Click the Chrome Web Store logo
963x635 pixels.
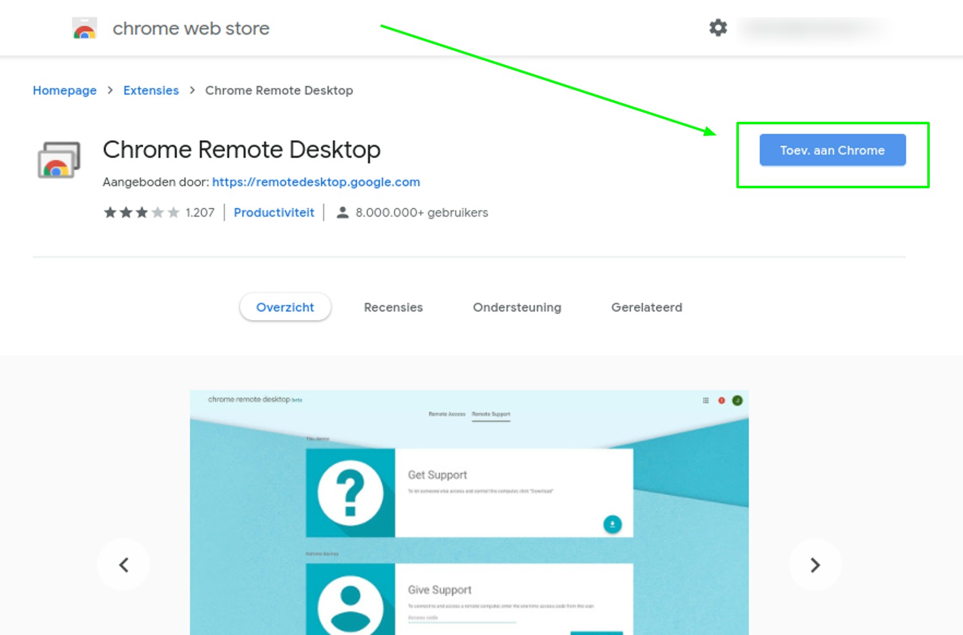(85, 28)
